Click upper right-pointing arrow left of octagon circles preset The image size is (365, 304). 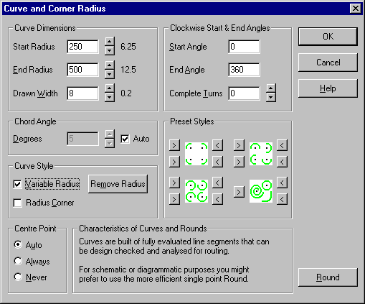click(x=174, y=183)
